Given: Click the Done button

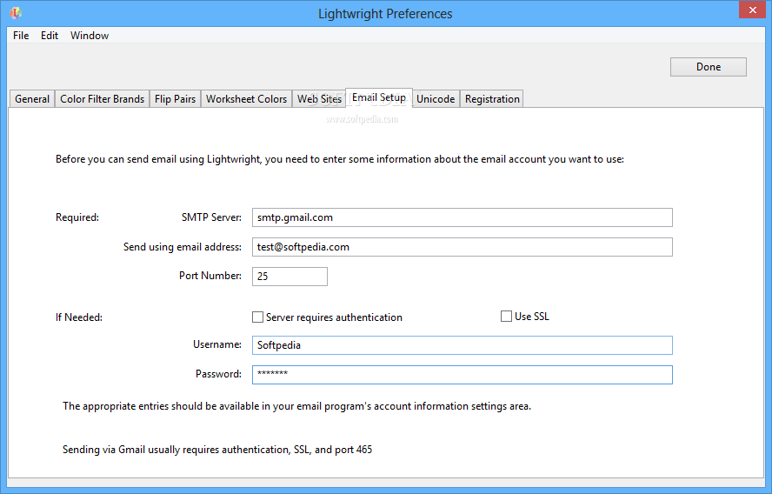Looking at the screenshot, I should click(x=708, y=67).
